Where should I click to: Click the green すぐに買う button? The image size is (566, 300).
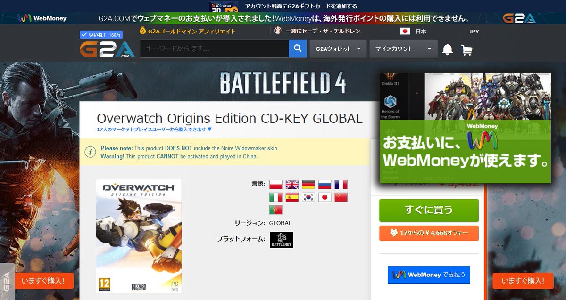click(x=429, y=210)
